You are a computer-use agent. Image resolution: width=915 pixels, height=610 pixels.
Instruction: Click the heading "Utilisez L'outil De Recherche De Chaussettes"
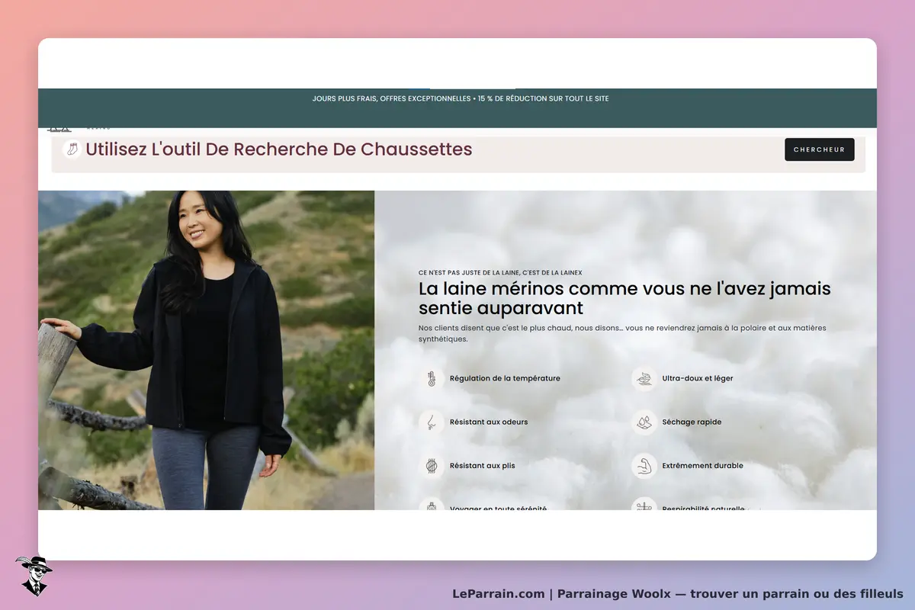point(279,149)
